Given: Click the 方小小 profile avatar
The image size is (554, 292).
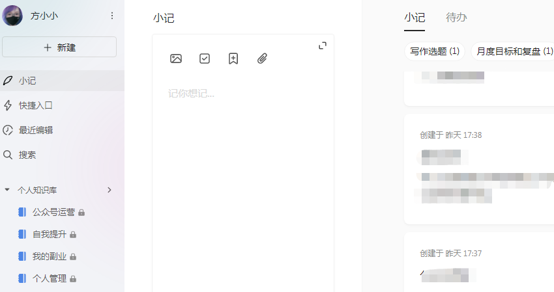Looking at the screenshot, I should pos(13,16).
